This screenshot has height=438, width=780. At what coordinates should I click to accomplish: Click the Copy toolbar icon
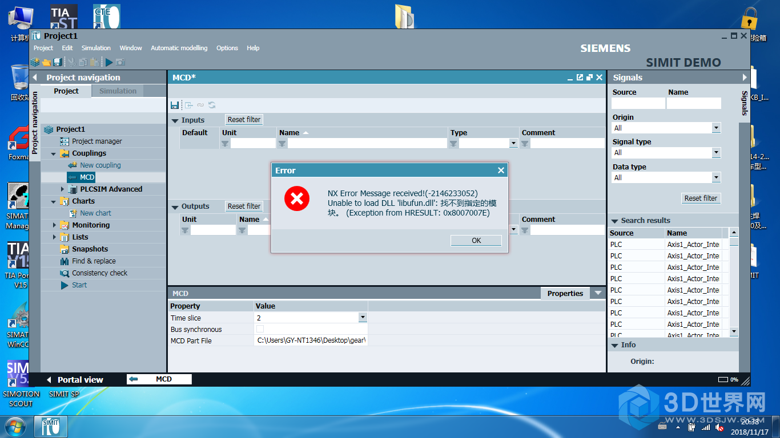click(83, 62)
